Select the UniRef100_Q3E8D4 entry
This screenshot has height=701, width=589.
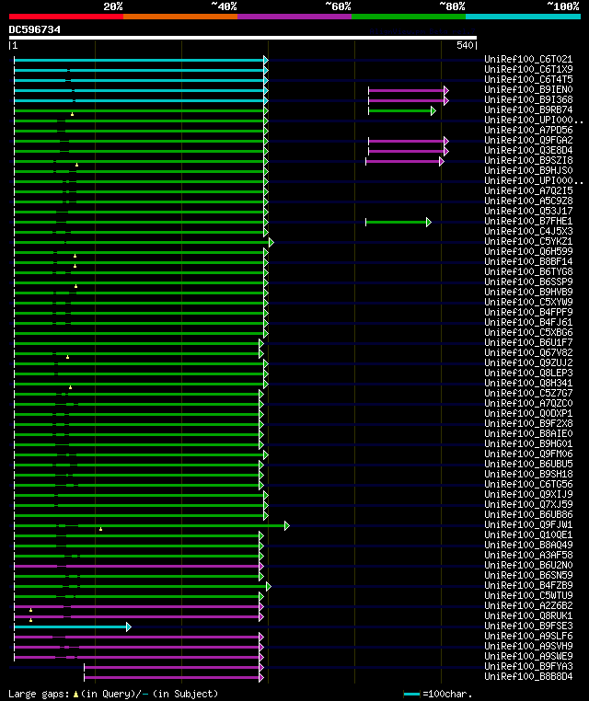tap(528, 150)
